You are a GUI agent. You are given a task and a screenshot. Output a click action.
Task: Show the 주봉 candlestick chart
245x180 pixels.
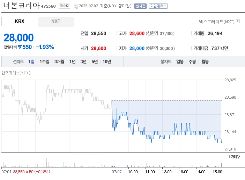(x=192, y=62)
